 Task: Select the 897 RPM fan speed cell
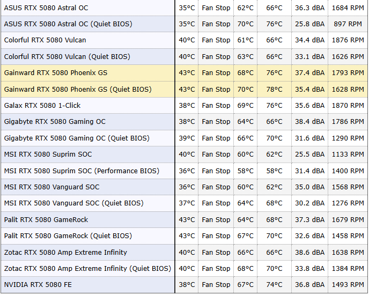pyautogui.click(x=348, y=24)
